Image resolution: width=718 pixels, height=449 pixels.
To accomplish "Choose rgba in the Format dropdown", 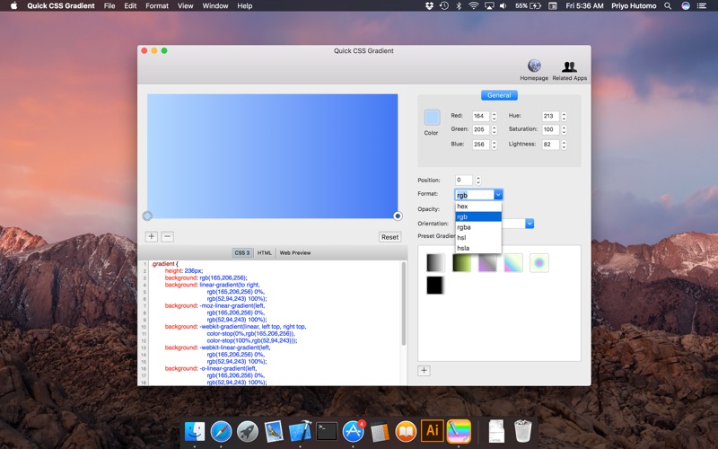I will coord(464,227).
